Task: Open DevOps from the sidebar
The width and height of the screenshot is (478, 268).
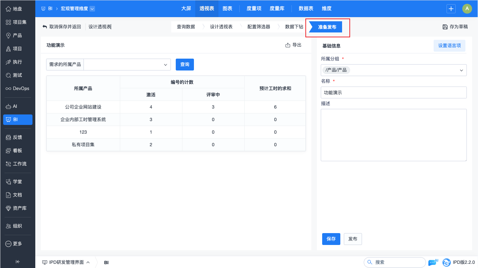Action: coord(17,89)
